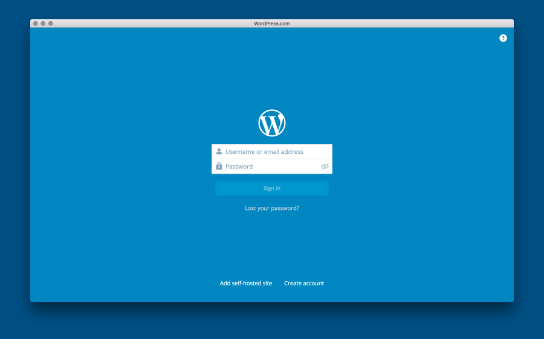Click the user icon in the username field
Image resolution: width=544 pixels, height=339 pixels.
point(219,151)
